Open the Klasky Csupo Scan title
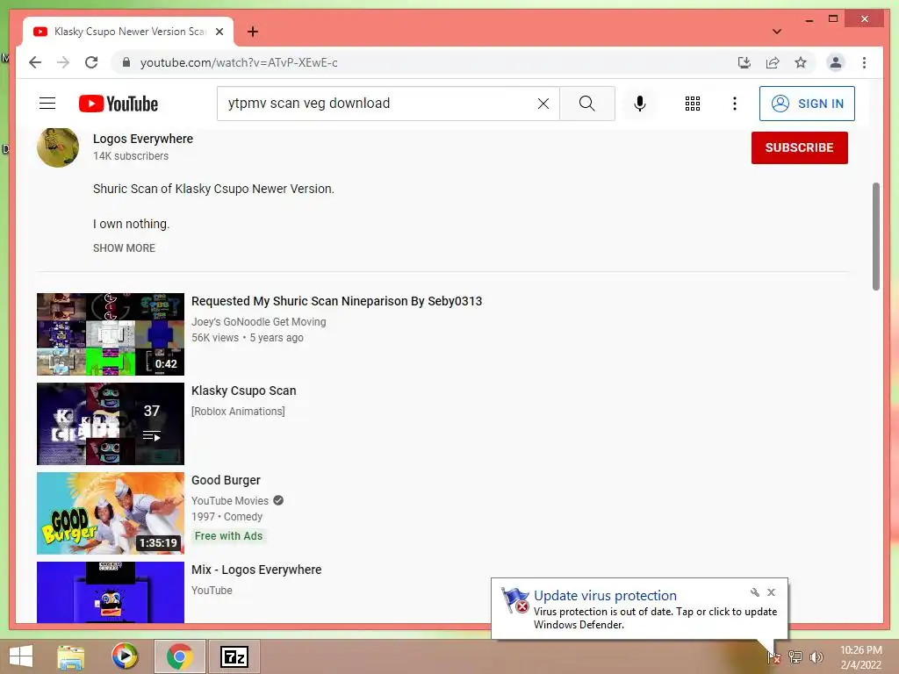 (244, 391)
